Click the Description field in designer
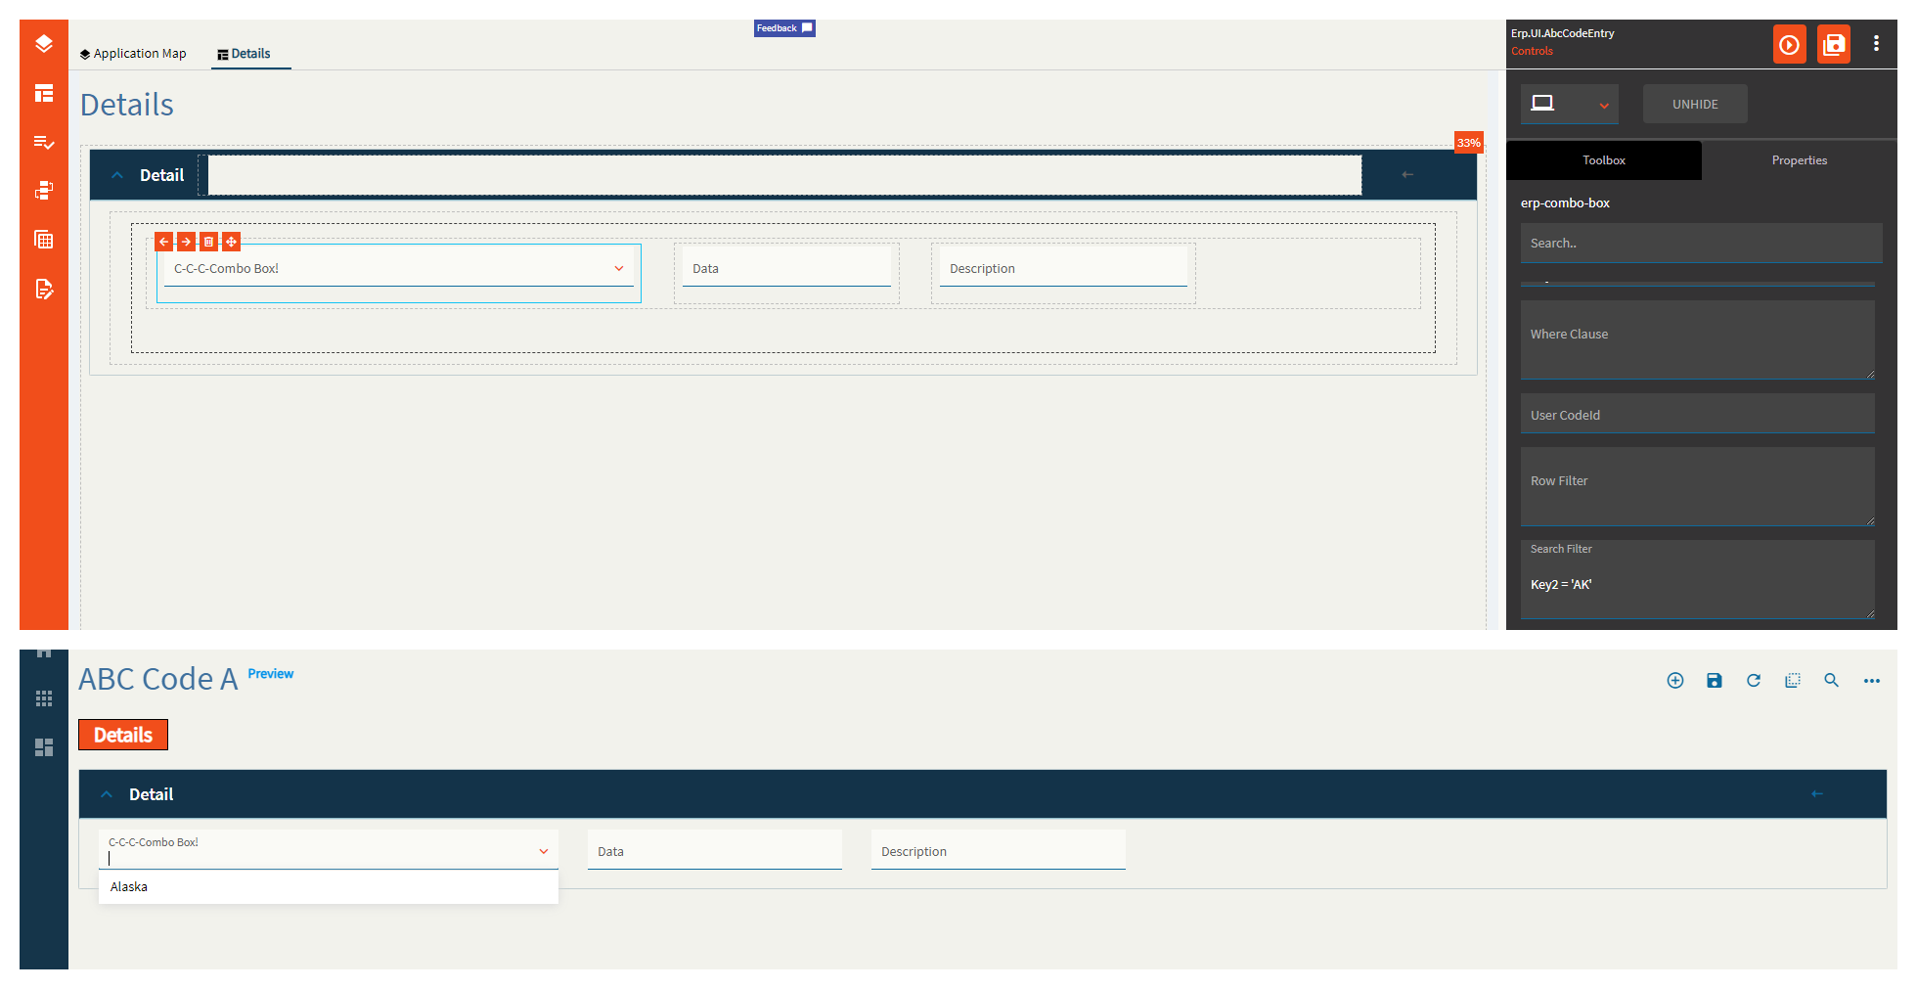Image resolution: width=1917 pixels, height=989 pixels. point(1063,268)
